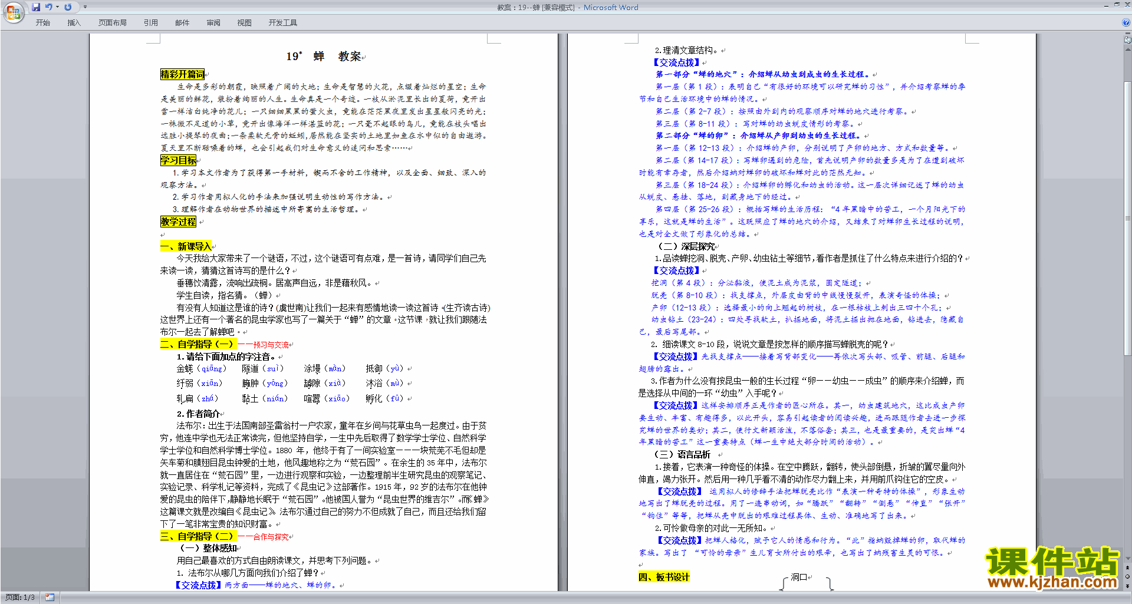Switch to the 引用 tab

151,23
